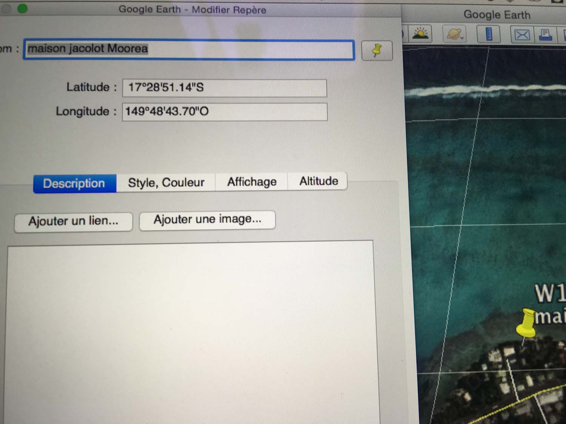Open the Style, Couleur tab
The image size is (566, 424).
(x=166, y=183)
